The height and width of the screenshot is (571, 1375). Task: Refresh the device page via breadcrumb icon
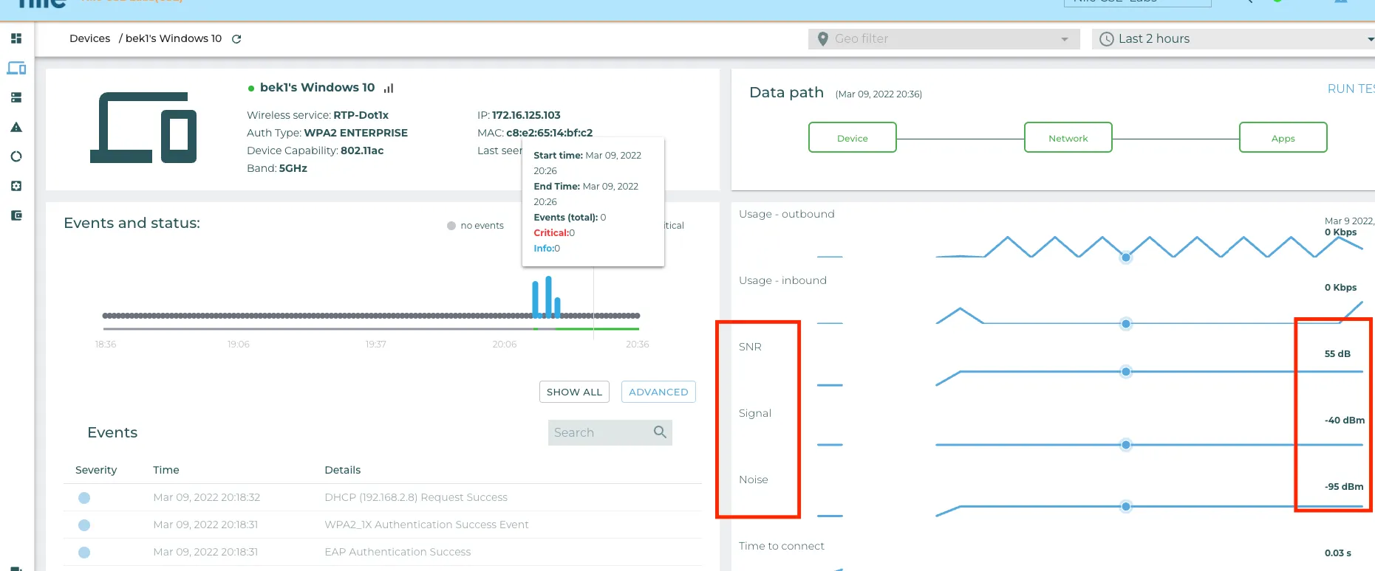pyautogui.click(x=236, y=39)
